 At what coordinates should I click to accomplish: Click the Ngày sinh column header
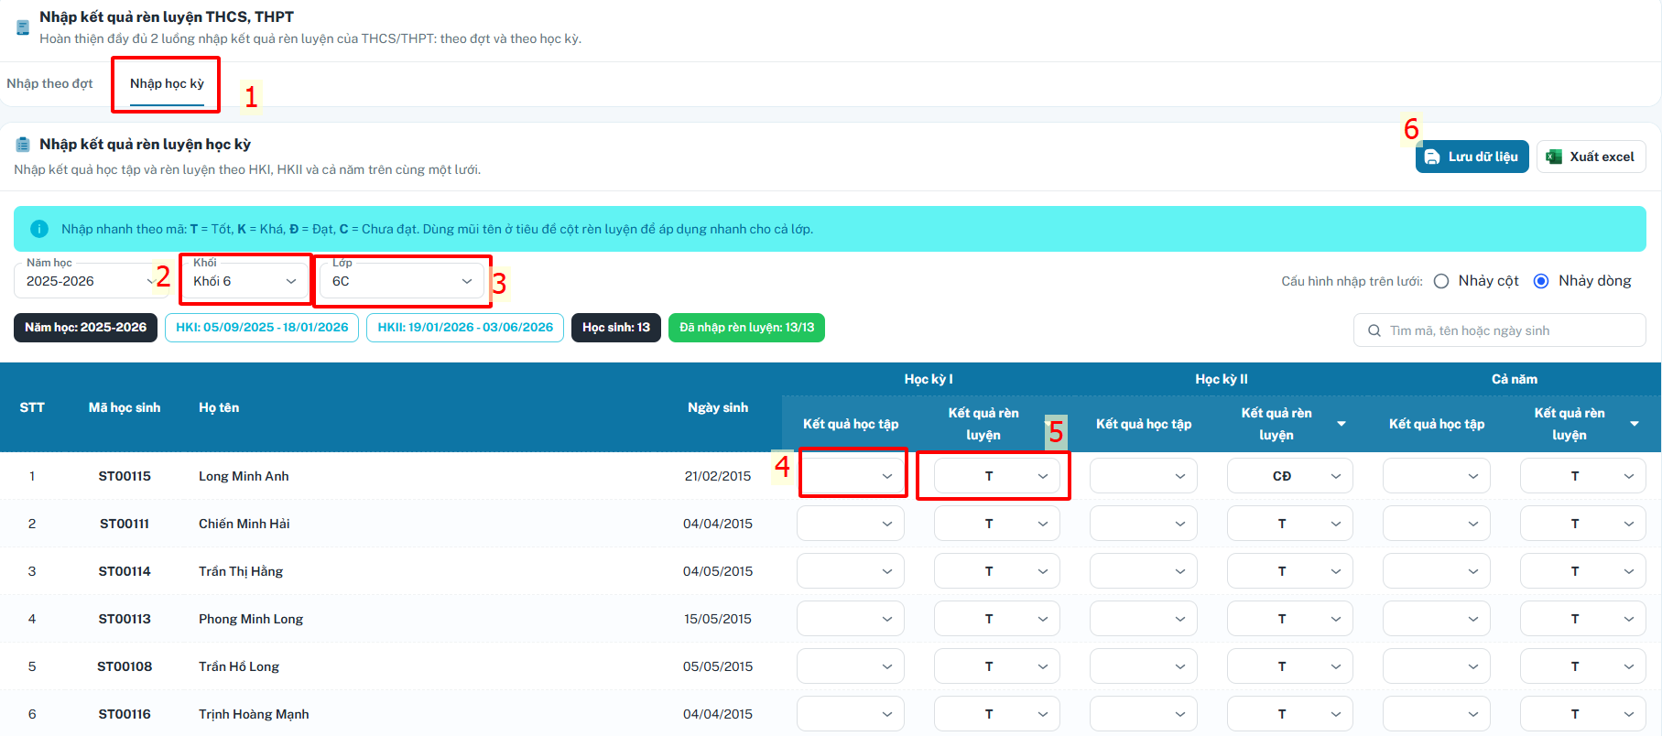tap(718, 407)
